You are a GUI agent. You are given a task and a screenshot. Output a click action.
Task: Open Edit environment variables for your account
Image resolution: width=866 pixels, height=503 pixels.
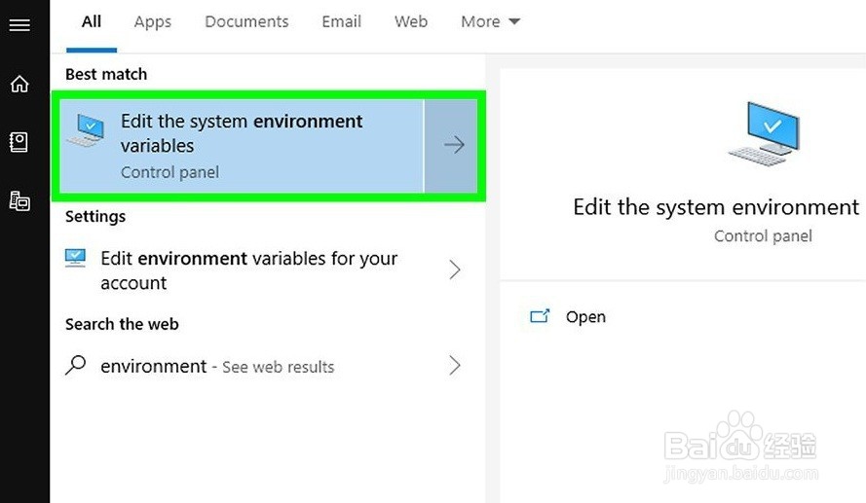click(248, 270)
